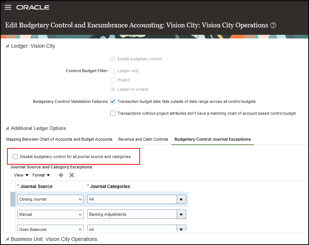
Task: Open the hamburger navigation menu
Action: tap(8, 7)
